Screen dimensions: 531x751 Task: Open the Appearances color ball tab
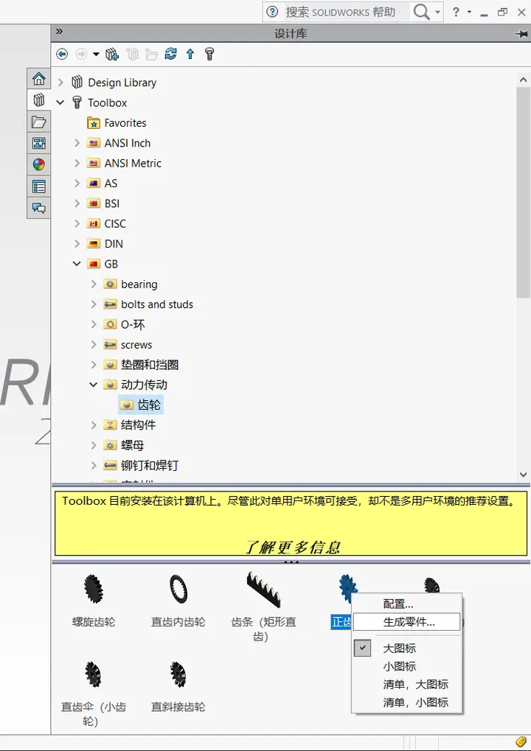click(x=39, y=164)
